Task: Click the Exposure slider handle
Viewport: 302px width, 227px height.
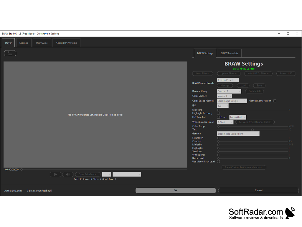Action: click(x=218, y=110)
